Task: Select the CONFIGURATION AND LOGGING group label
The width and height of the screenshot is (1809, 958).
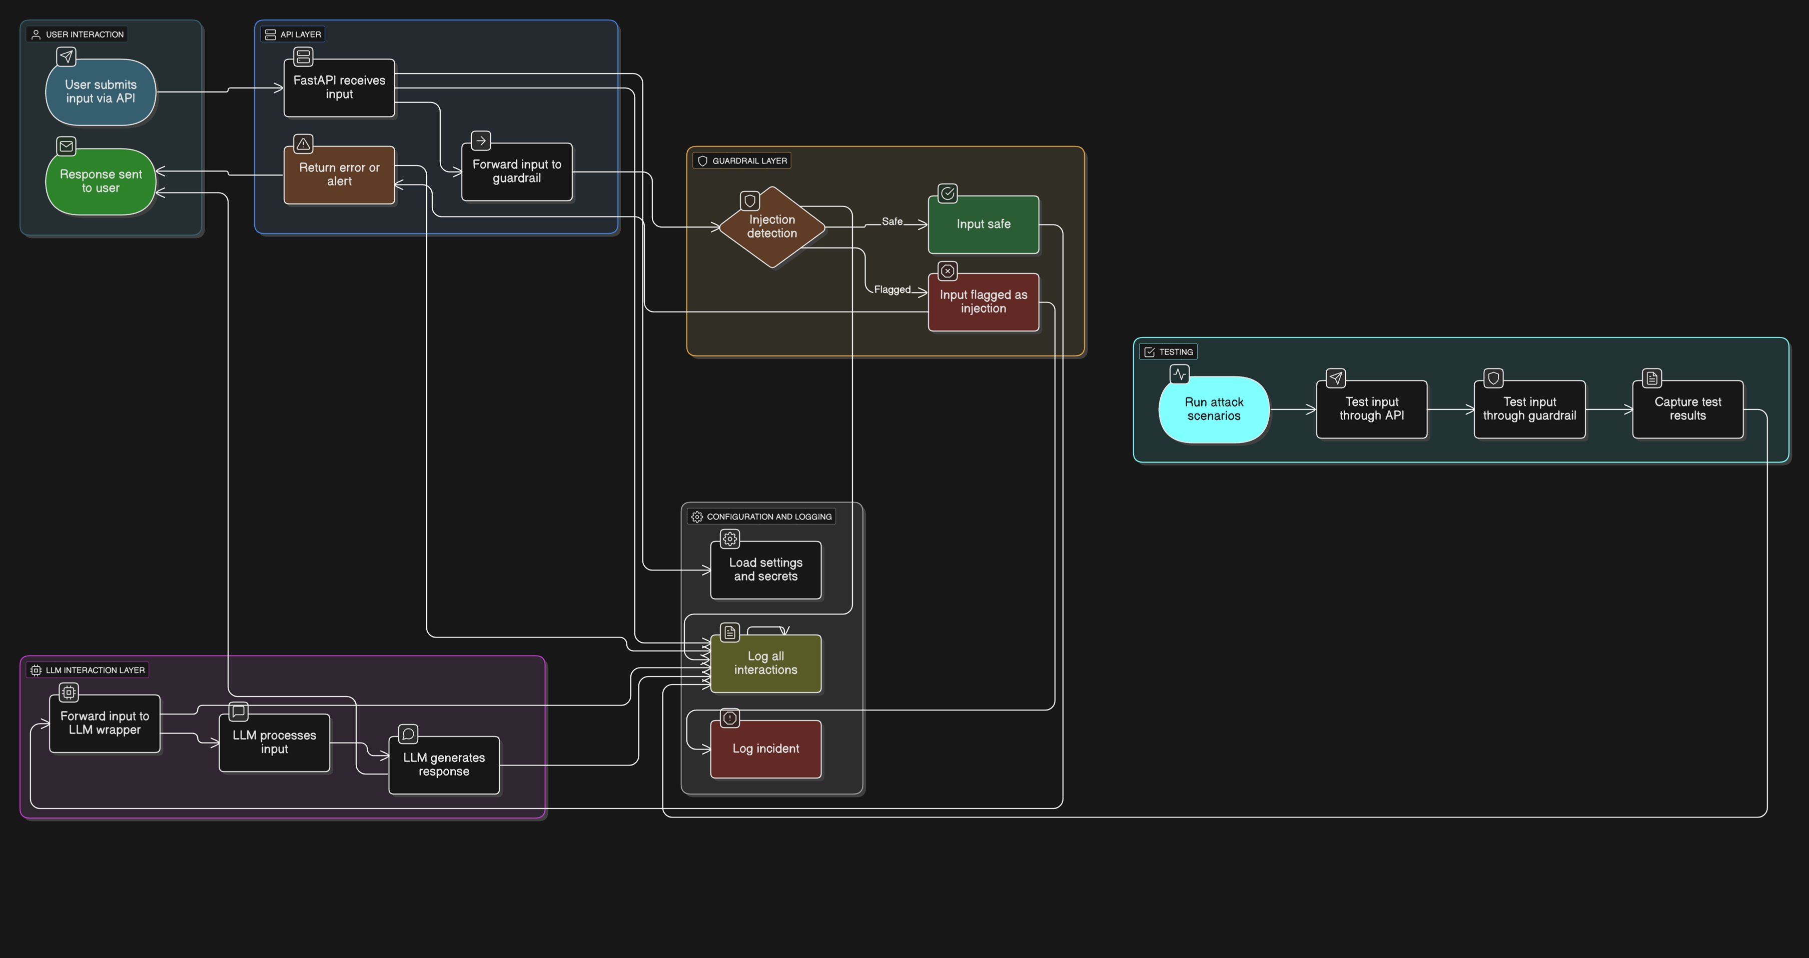Action: click(762, 516)
